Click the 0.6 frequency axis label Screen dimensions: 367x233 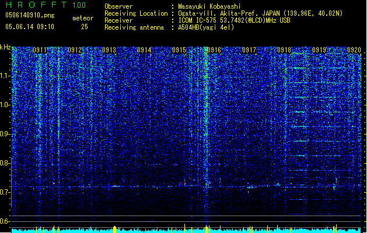[x=5, y=221]
